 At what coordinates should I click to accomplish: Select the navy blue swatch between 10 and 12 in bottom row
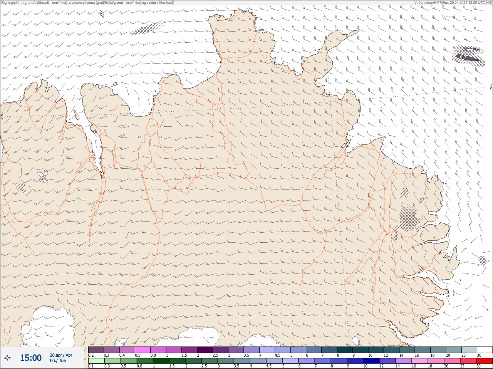pos(372,361)
